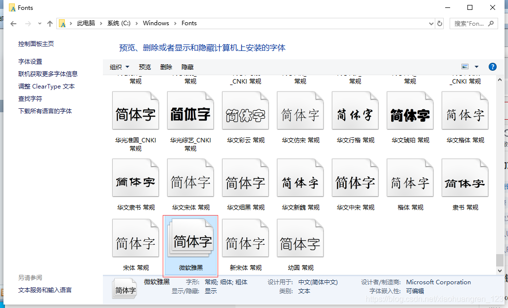508x308 pixels.
Task: Expand chevron after 此电脑 in address bar
Action: pyautogui.click(x=101, y=23)
